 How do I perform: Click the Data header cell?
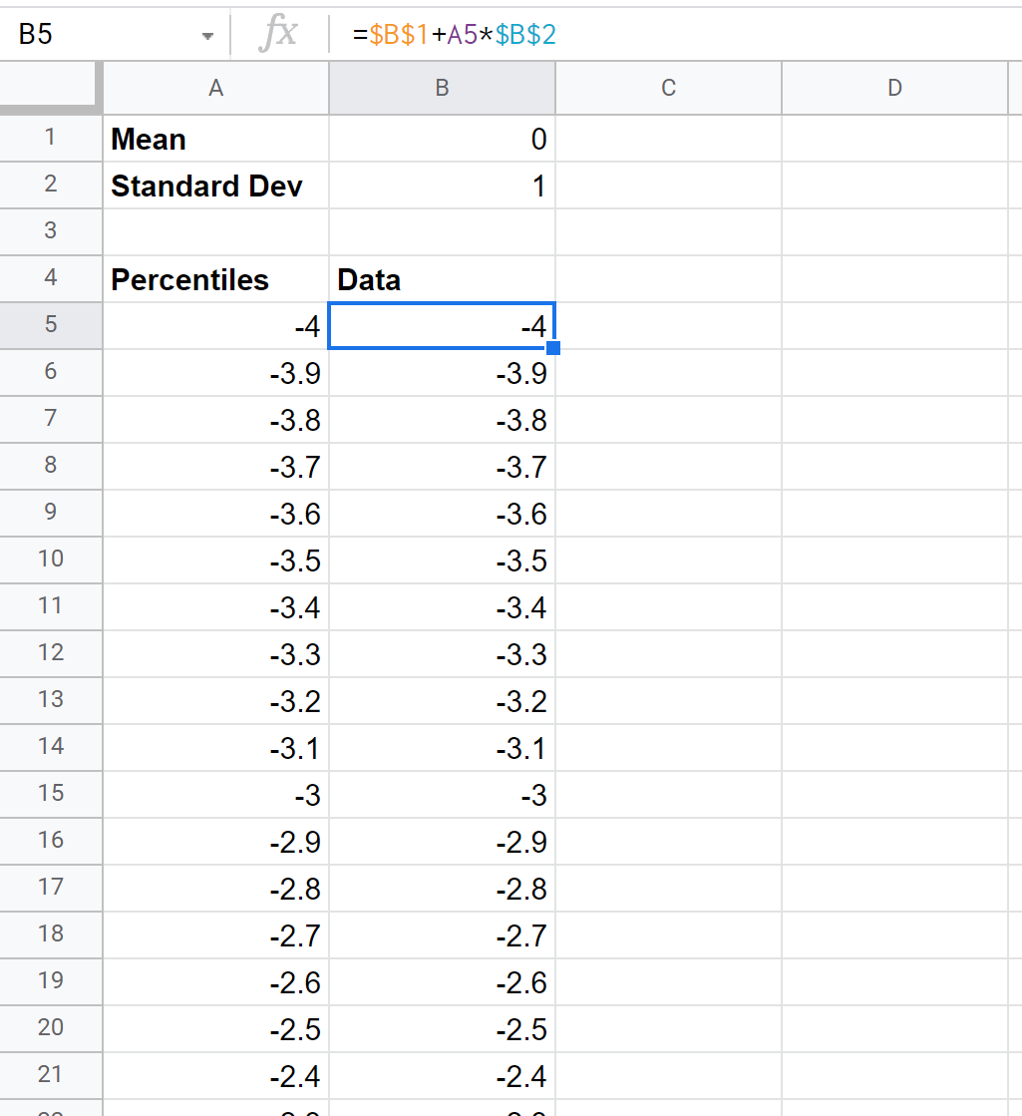tap(442, 279)
